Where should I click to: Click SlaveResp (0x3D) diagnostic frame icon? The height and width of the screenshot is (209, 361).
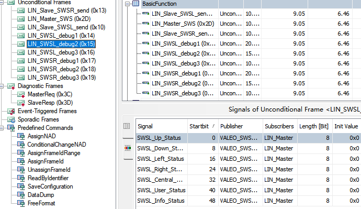click(x=21, y=103)
